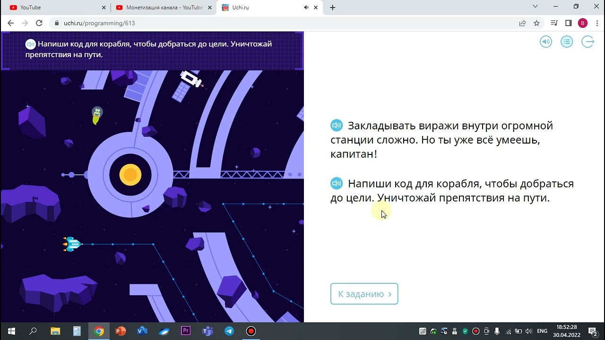
Task: Close the 'Монетизация канала' tab
Action: pos(210,8)
